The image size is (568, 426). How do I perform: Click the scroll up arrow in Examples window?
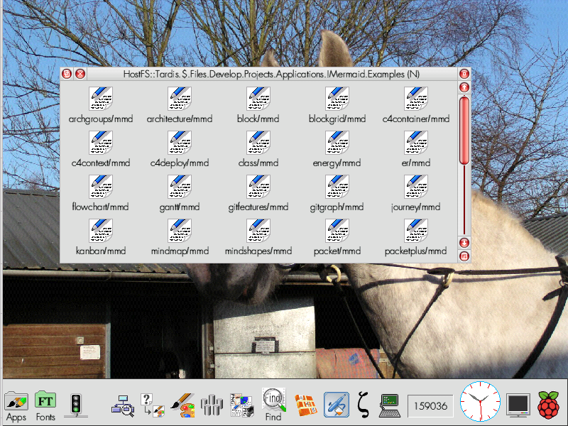click(x=464, y=87)
